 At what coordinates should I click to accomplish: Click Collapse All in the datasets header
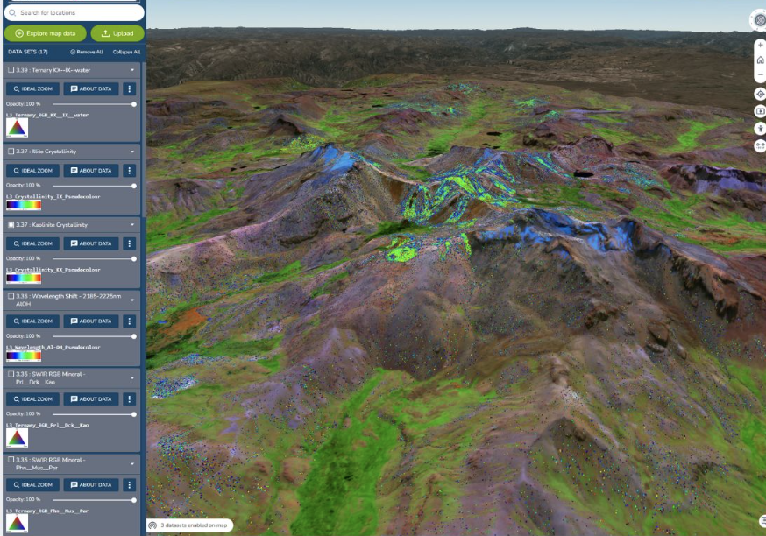tap(125, 53)
